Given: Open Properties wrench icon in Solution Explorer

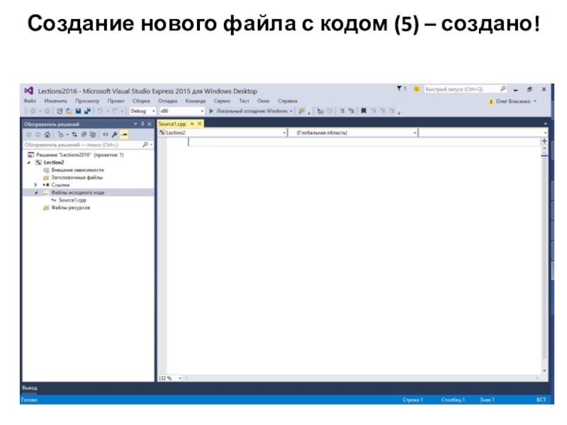Looking at the screenshot, I should coord(114,134).
